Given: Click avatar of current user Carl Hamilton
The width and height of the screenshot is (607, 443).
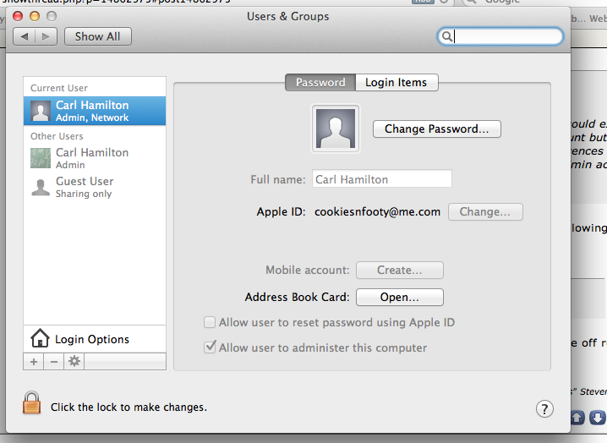Looking at the screenshot, I should click(x=41, y=111).
